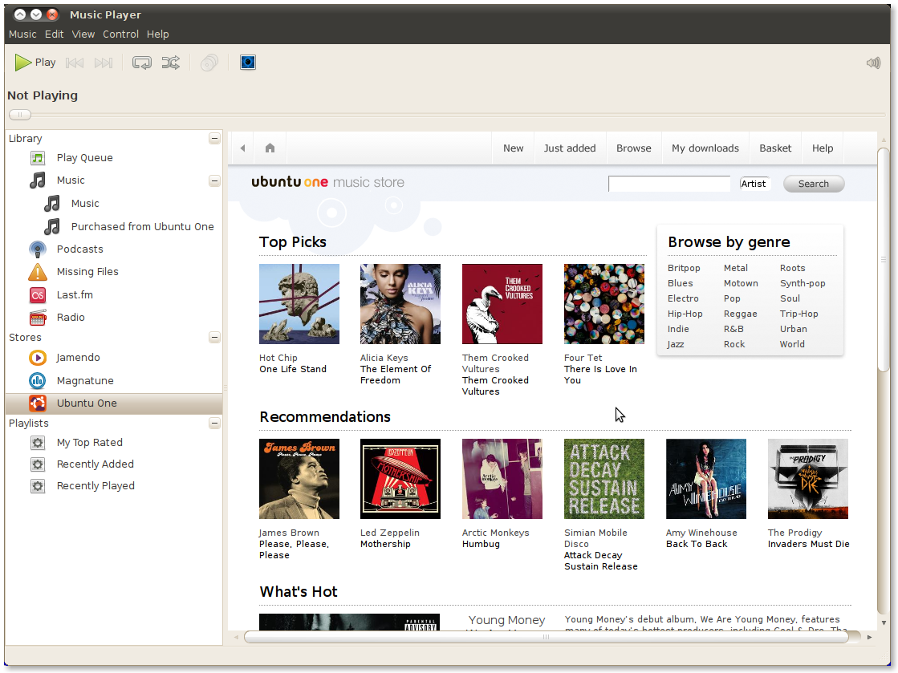Viewport: 898px width, 673px height.
Task: Open the Just added tab
Action: click(x=570, y=148)
